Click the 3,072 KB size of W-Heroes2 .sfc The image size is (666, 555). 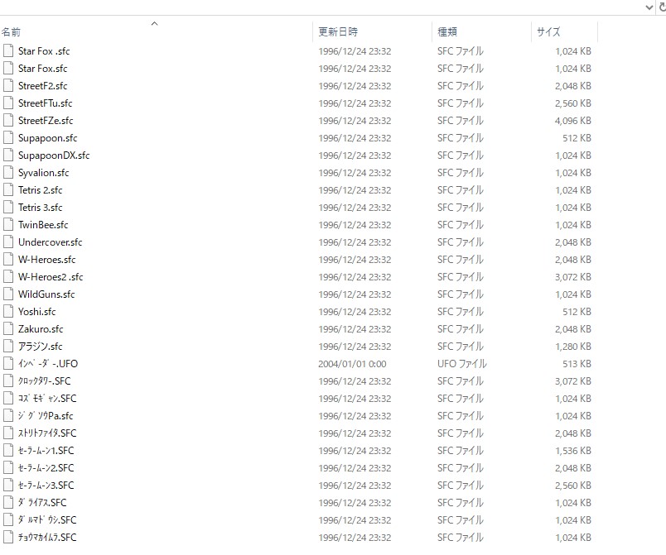[x=573, y=277]
